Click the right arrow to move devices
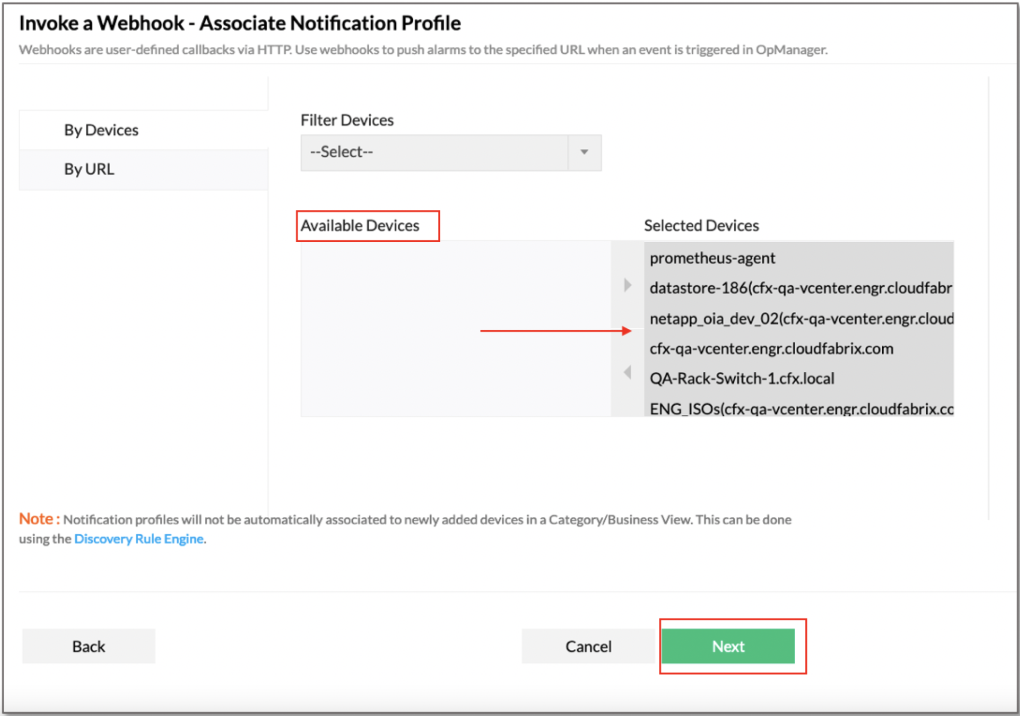 click(x=628, y=285)
